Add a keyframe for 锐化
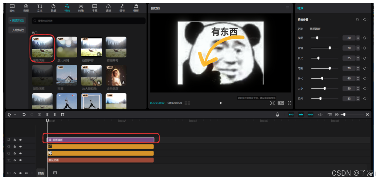Screen dimensions: 377x180 pos(365,78)
